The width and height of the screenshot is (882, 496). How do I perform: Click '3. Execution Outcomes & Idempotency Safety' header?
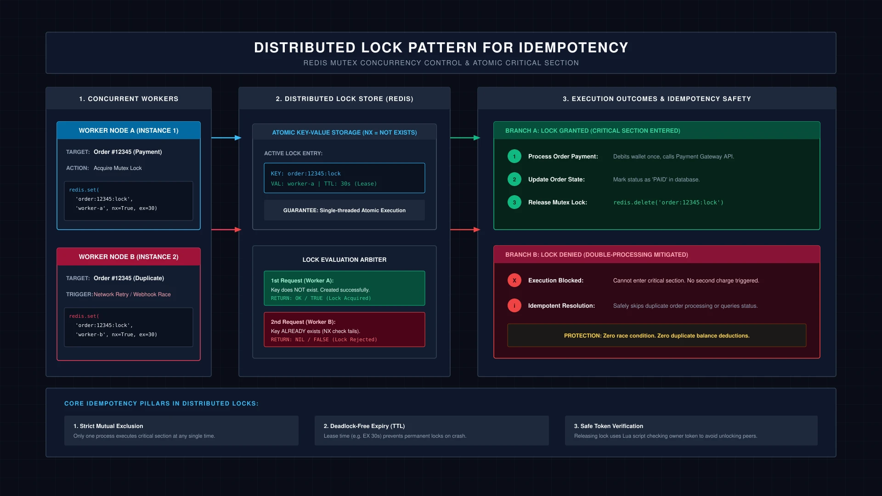click(x=657, y=99)
